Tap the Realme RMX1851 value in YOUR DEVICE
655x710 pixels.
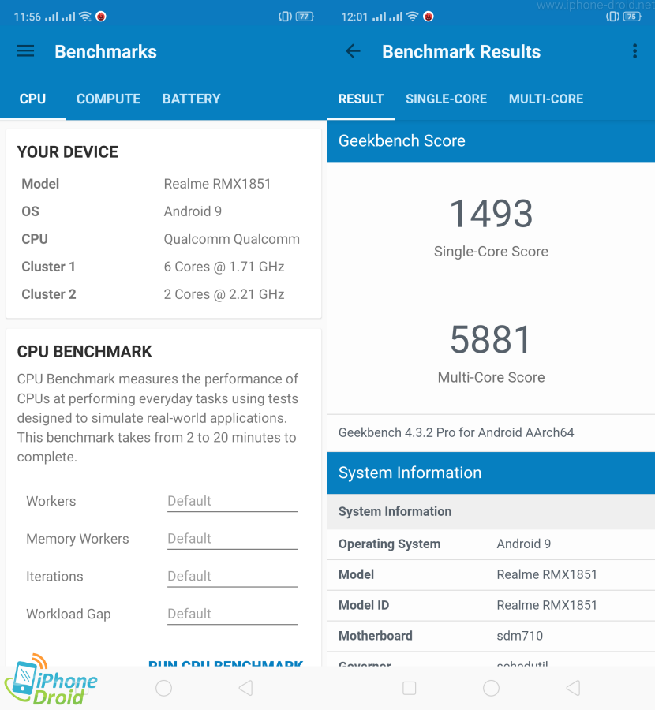click(217, 184)
